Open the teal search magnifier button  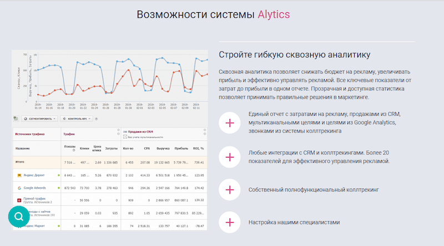point(19,217)
